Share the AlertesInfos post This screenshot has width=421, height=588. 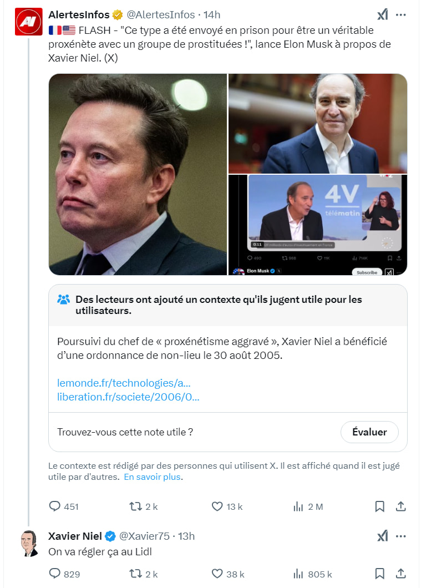401,506
